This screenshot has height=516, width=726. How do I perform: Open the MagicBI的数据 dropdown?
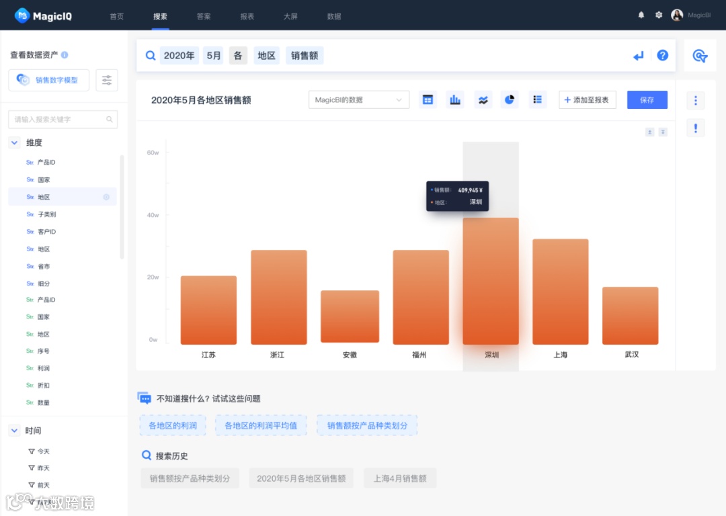[359, 100]
